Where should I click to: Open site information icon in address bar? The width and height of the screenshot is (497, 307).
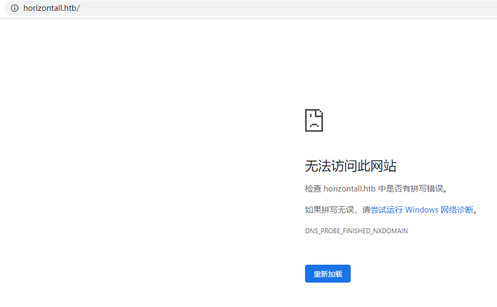[15, 8]
